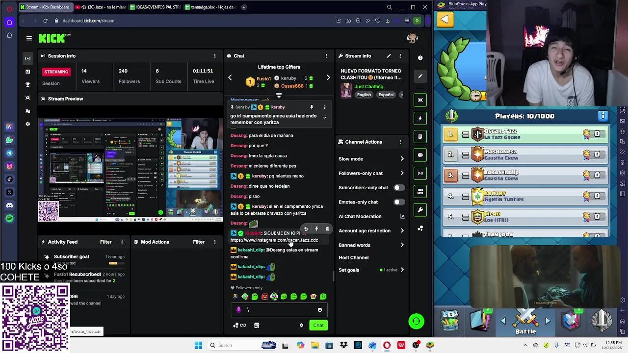The height and width of the screenshot is (353, 628).
Task: Open Chat panel three-dot menu
Action: (326, 56)
